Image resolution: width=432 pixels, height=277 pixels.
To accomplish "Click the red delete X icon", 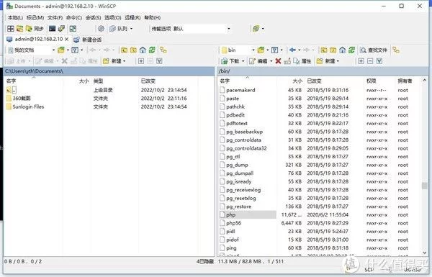I will click(x=278, y=61).
